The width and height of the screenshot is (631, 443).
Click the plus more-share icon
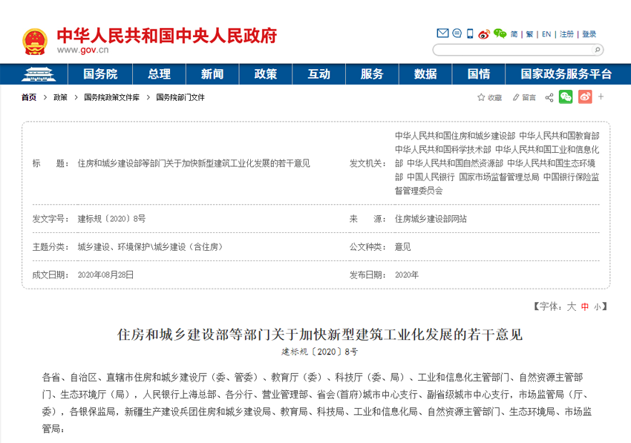point(601,96)
